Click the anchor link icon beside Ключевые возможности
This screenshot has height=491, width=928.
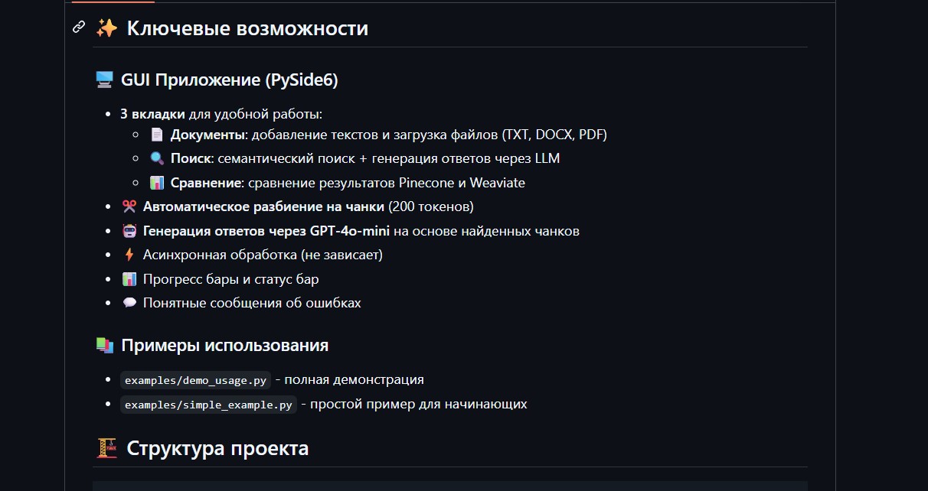[78, 28]
